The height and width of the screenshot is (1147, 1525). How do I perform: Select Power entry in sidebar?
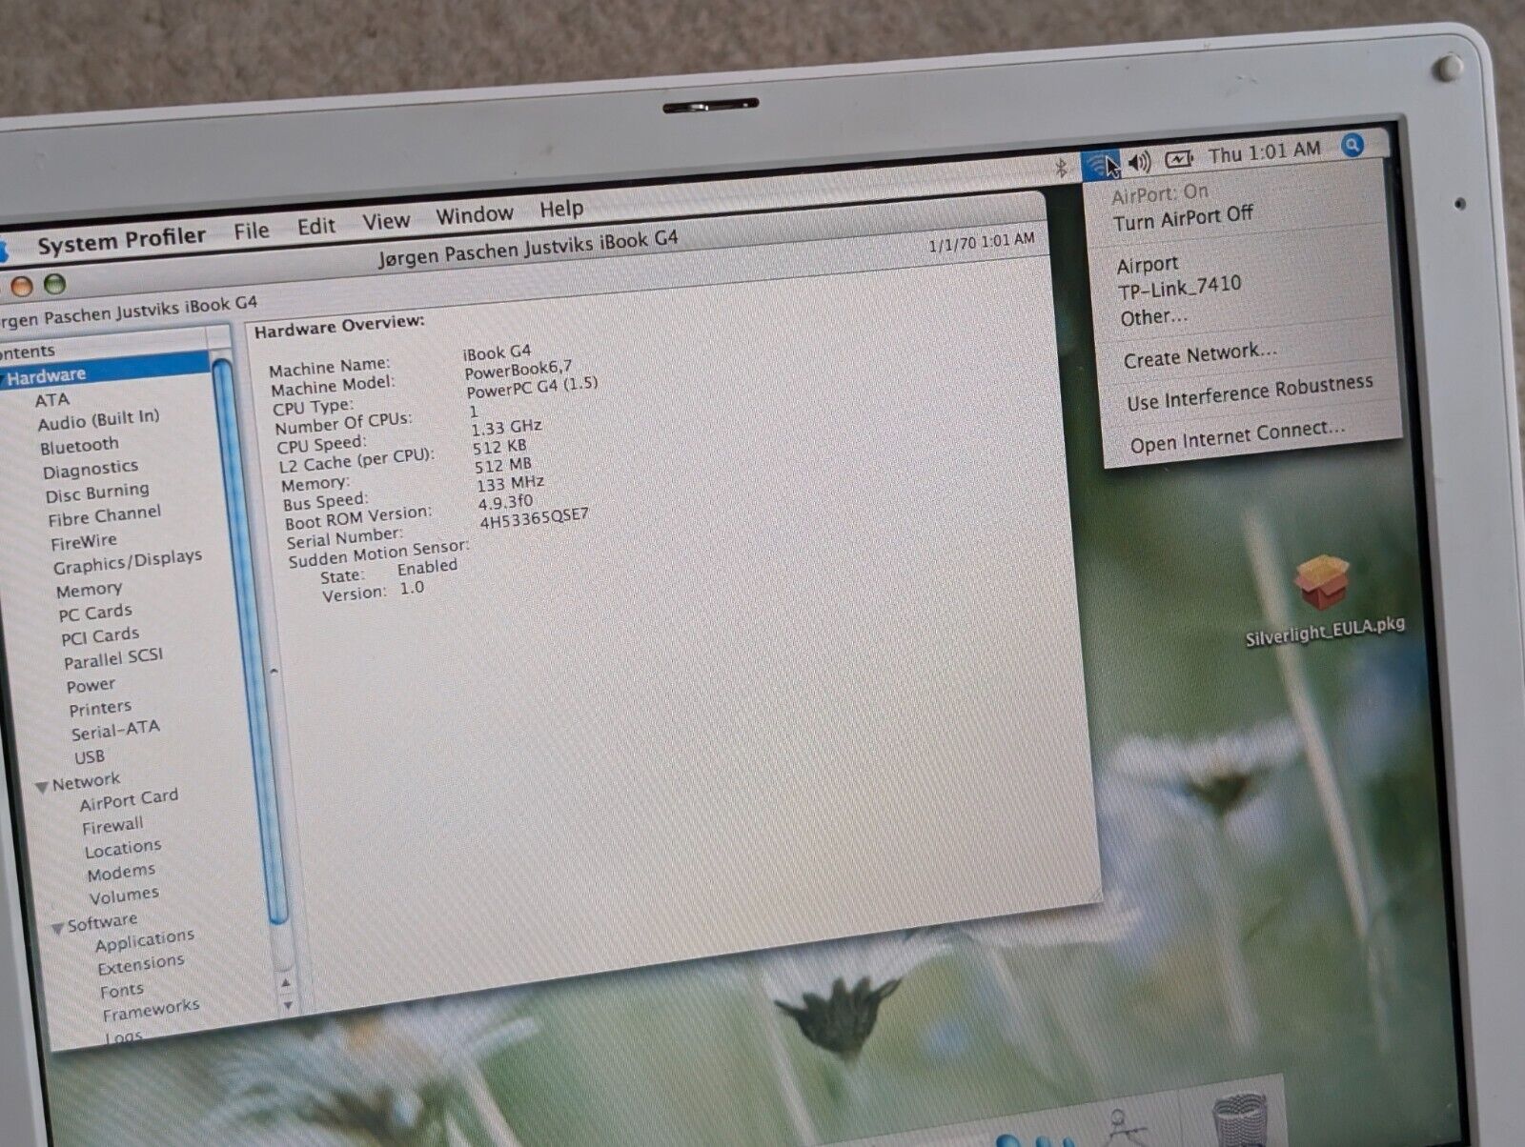[x=91, y=686]
